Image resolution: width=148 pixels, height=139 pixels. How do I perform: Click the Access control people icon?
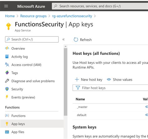point(7,65)
